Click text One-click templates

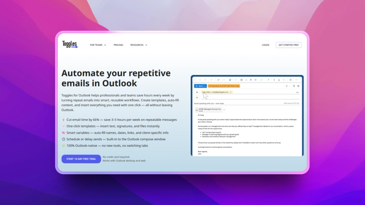pos(81,126)
